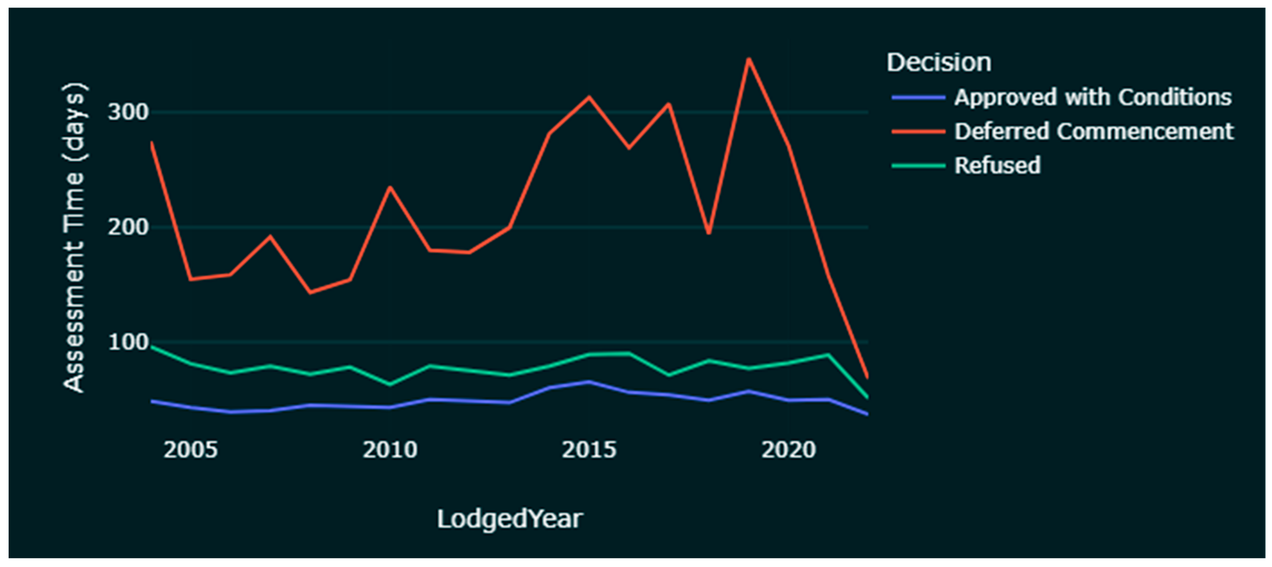Click the 100 y-axis tick label
Viewport: 1272px width, 567px height.
[128, 342]
